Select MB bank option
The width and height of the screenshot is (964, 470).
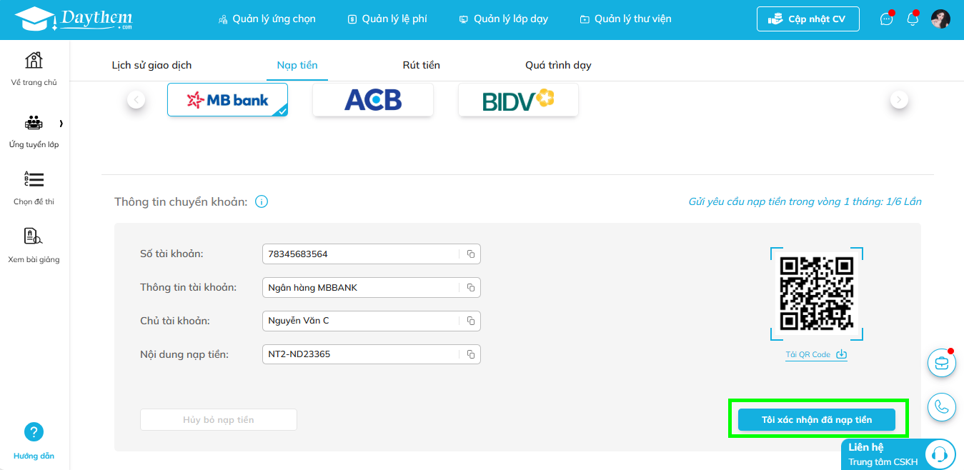227,99
